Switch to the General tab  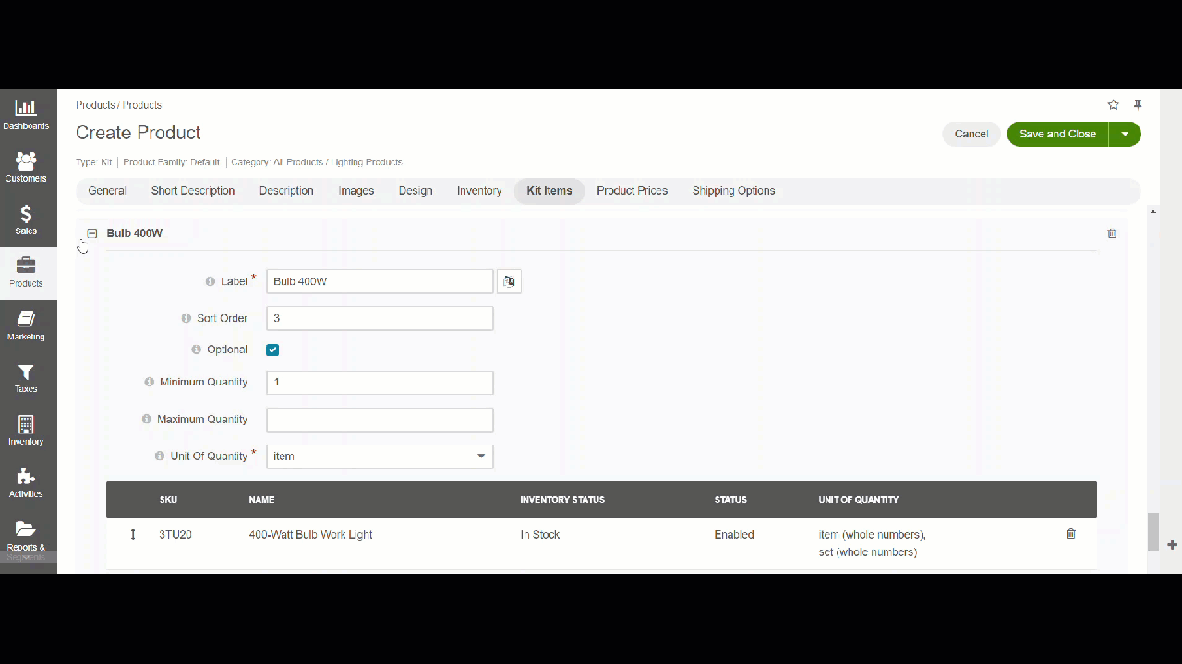(x=107, y=191)
